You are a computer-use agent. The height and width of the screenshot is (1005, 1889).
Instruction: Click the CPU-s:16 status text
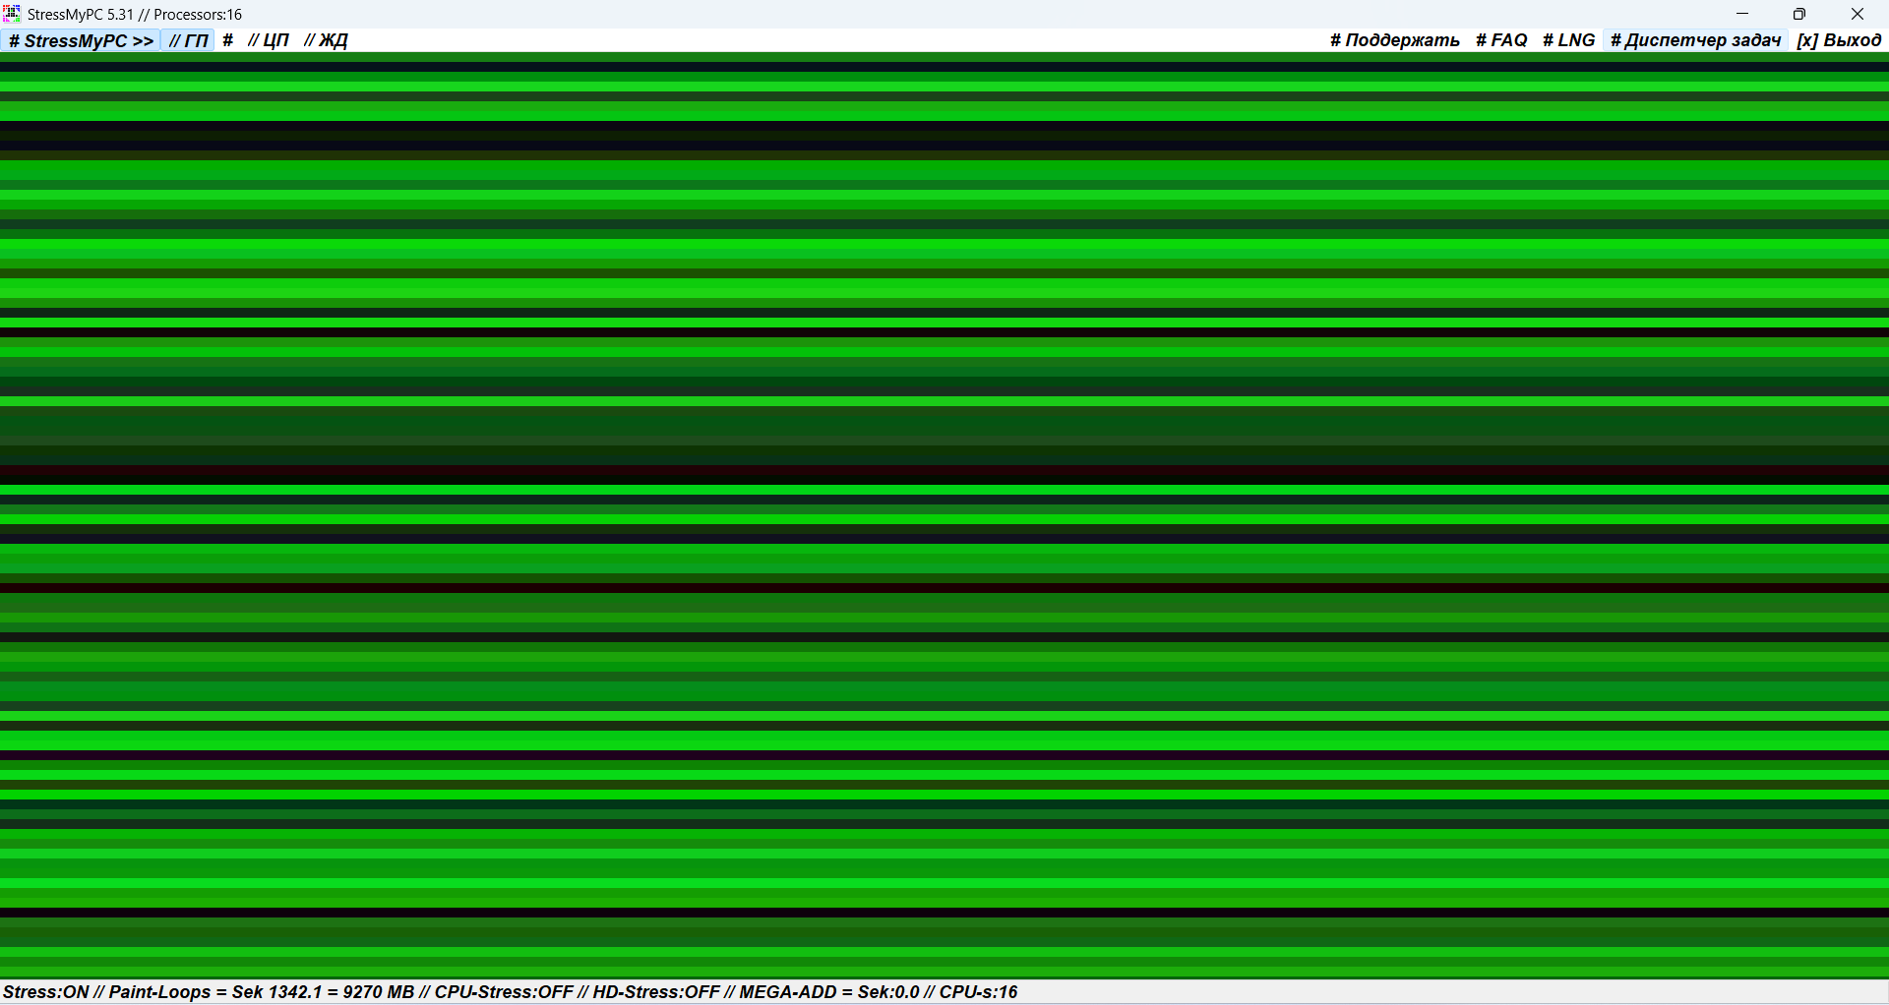(978, 992)
